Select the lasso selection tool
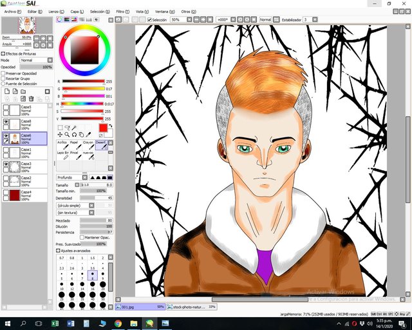The height and width of the screenshot is (330, 412). click(67, 128)
